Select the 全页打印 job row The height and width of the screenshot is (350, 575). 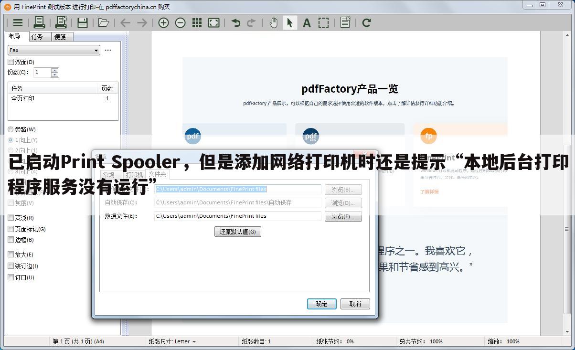click(63, 98)
